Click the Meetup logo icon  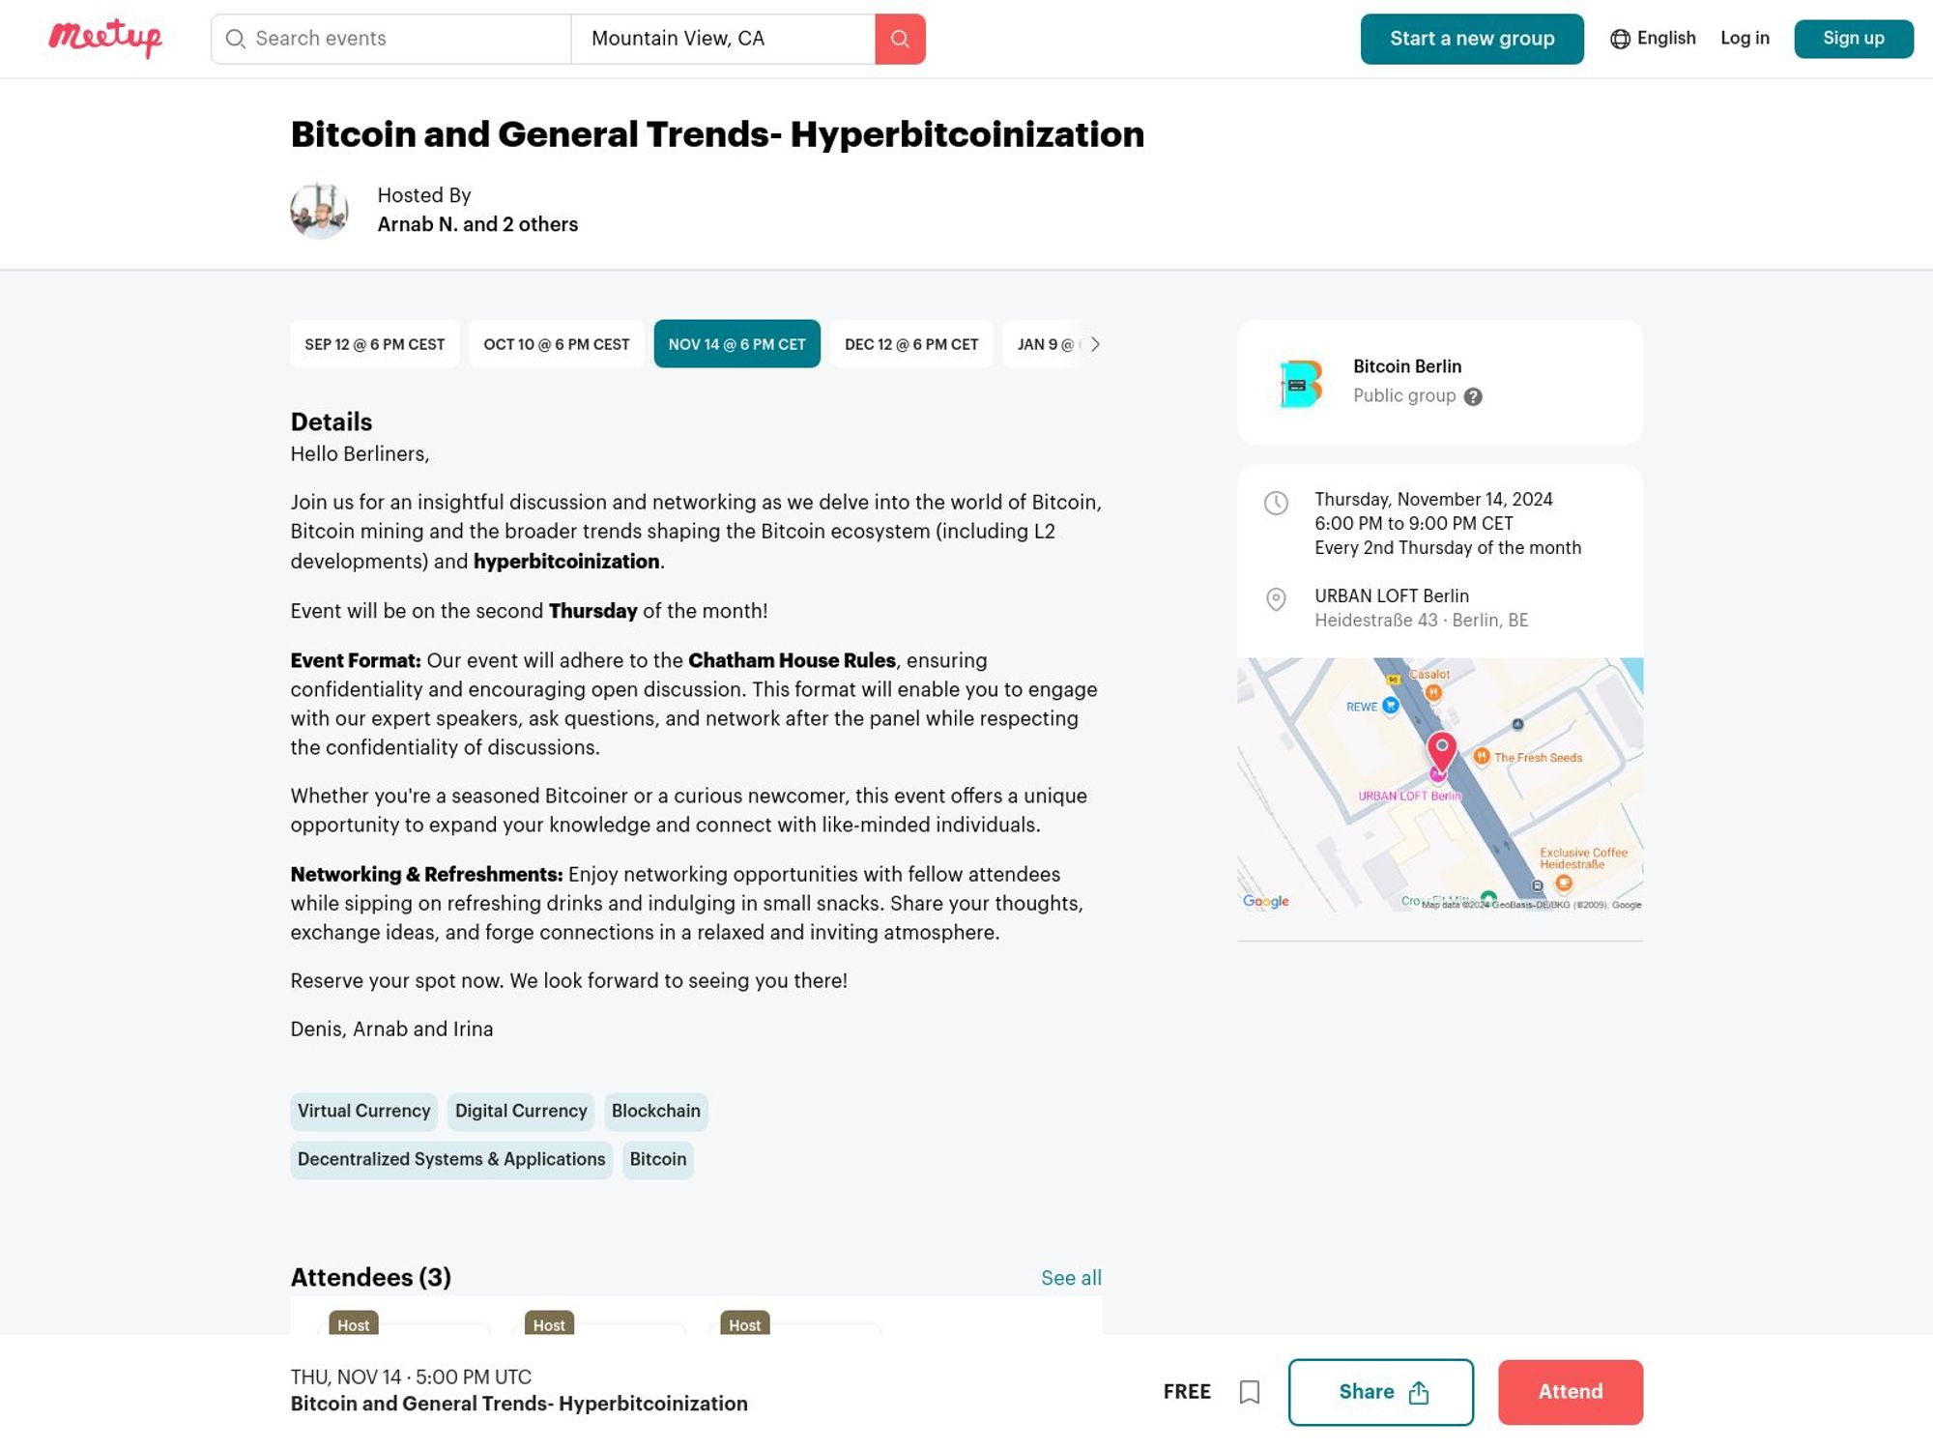click(x=103, y=38)
